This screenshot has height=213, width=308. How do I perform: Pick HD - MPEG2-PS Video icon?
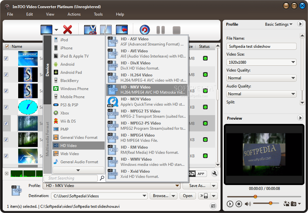[112, 126]
